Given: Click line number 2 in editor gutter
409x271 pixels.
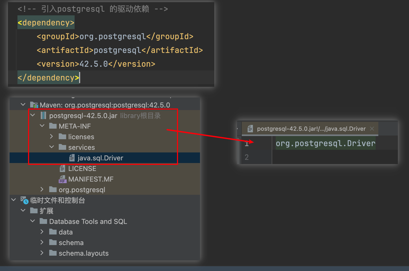Looking at the screenshot, I should click(x=247, y=157).
